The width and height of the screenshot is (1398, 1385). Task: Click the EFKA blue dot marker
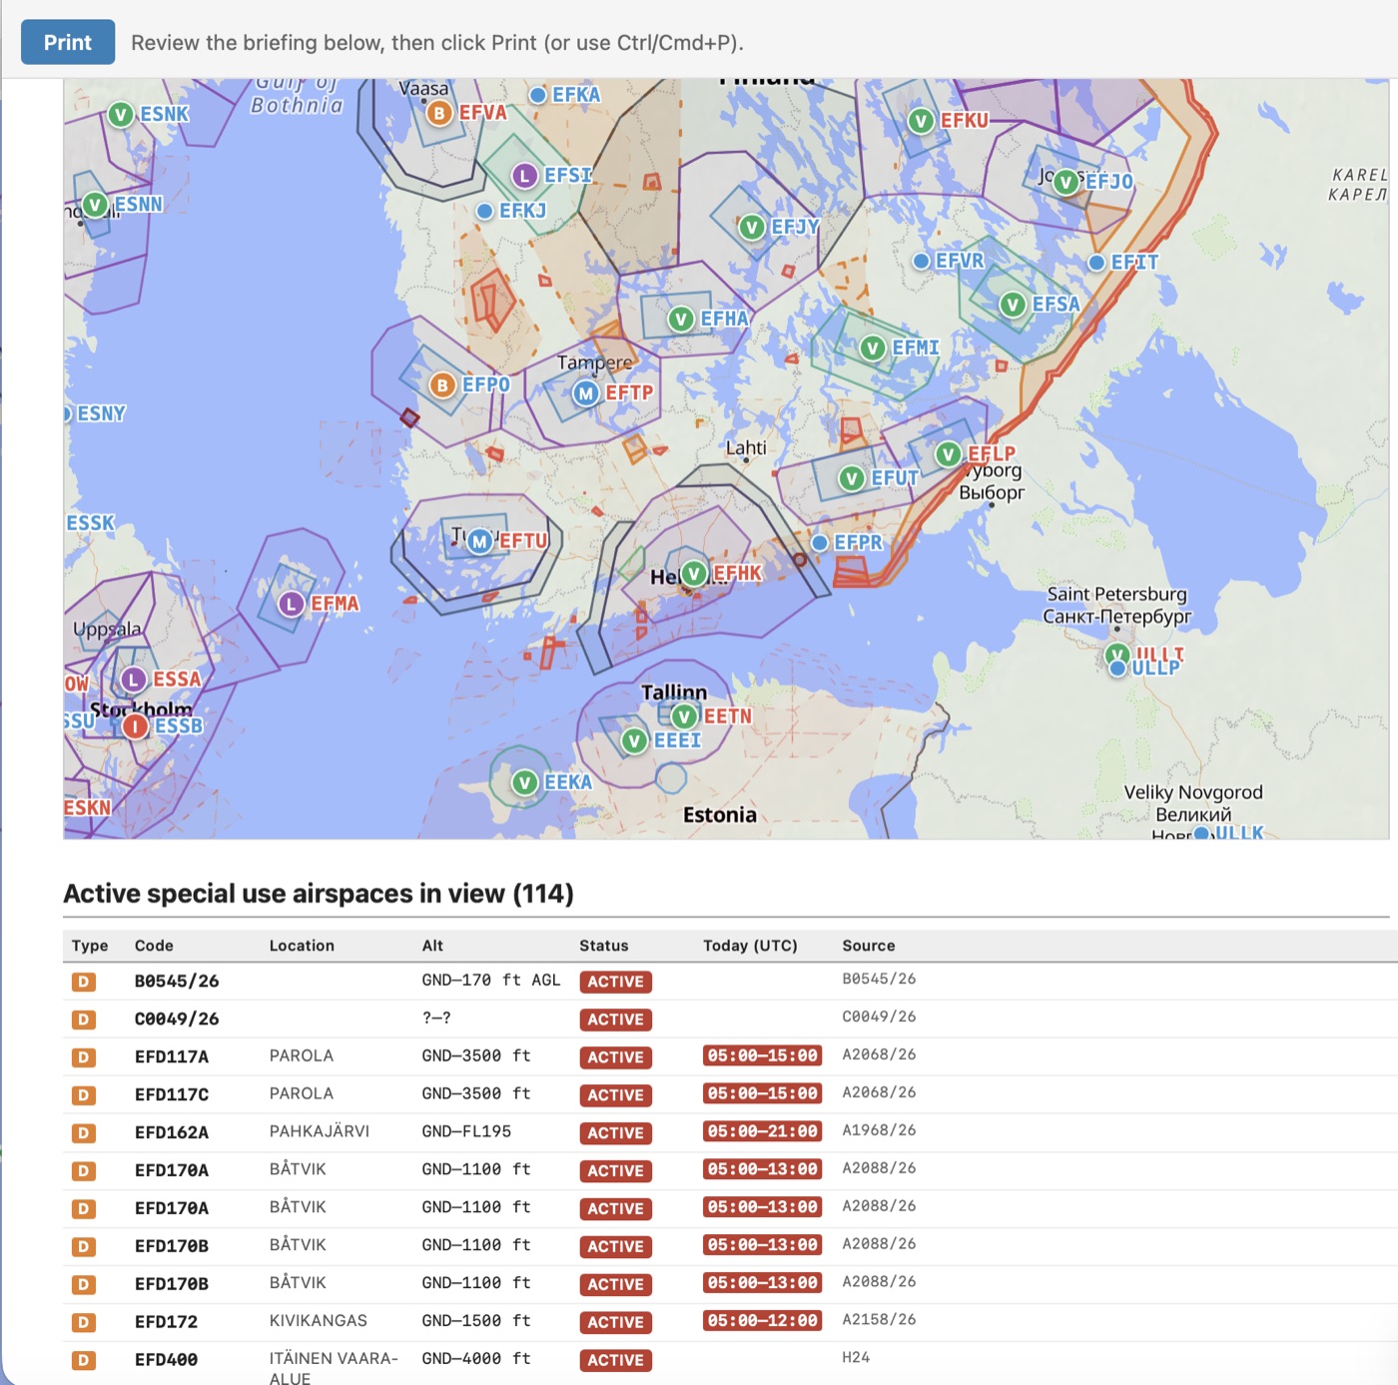537,95
